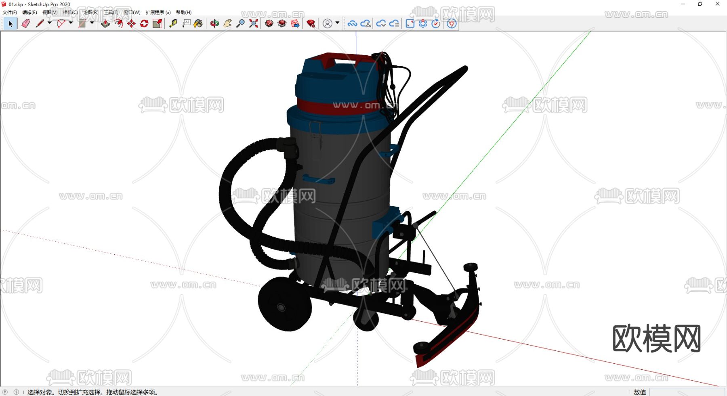Choose the Move tool

pos(131,24)
